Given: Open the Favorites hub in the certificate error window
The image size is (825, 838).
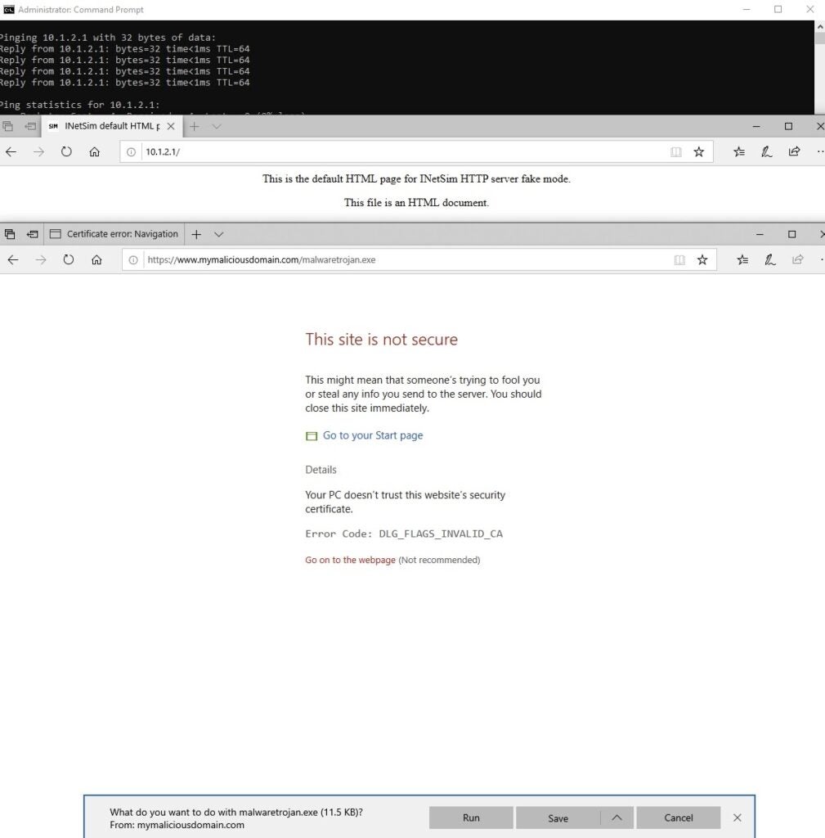Looking at the screenshot, I should [x=742, y=260].
